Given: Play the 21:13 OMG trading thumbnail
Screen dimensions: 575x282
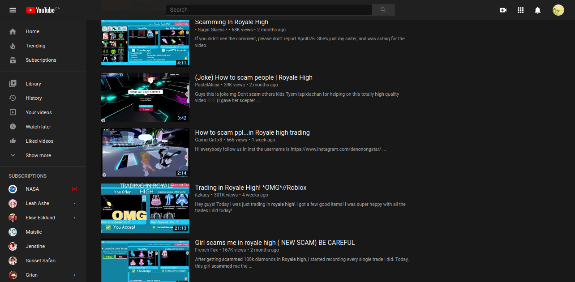Looking at the screenshot, I should 145,208.
